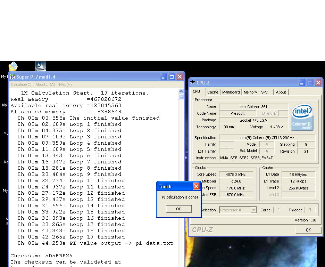Click the Version 1.38 text
Viewport: 325px width, 267px height.
[x=305, y=220]
